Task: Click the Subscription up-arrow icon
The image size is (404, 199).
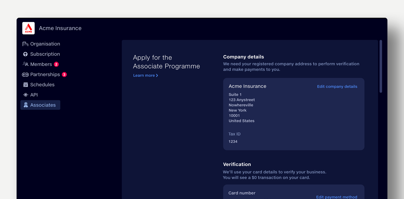Action: [x=25, y=54]
